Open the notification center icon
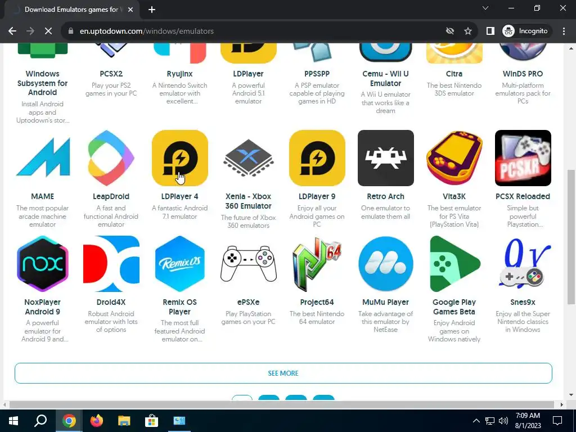 coord(557,421)
